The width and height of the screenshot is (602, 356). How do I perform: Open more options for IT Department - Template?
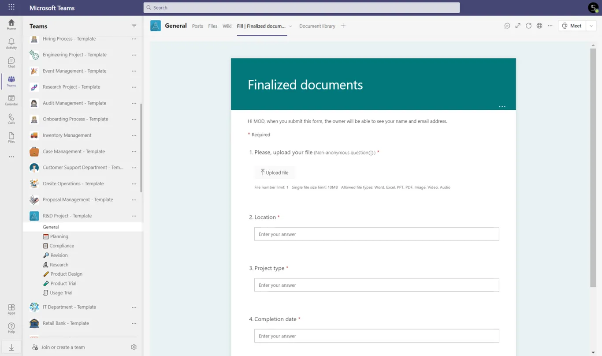click(134, 307)
